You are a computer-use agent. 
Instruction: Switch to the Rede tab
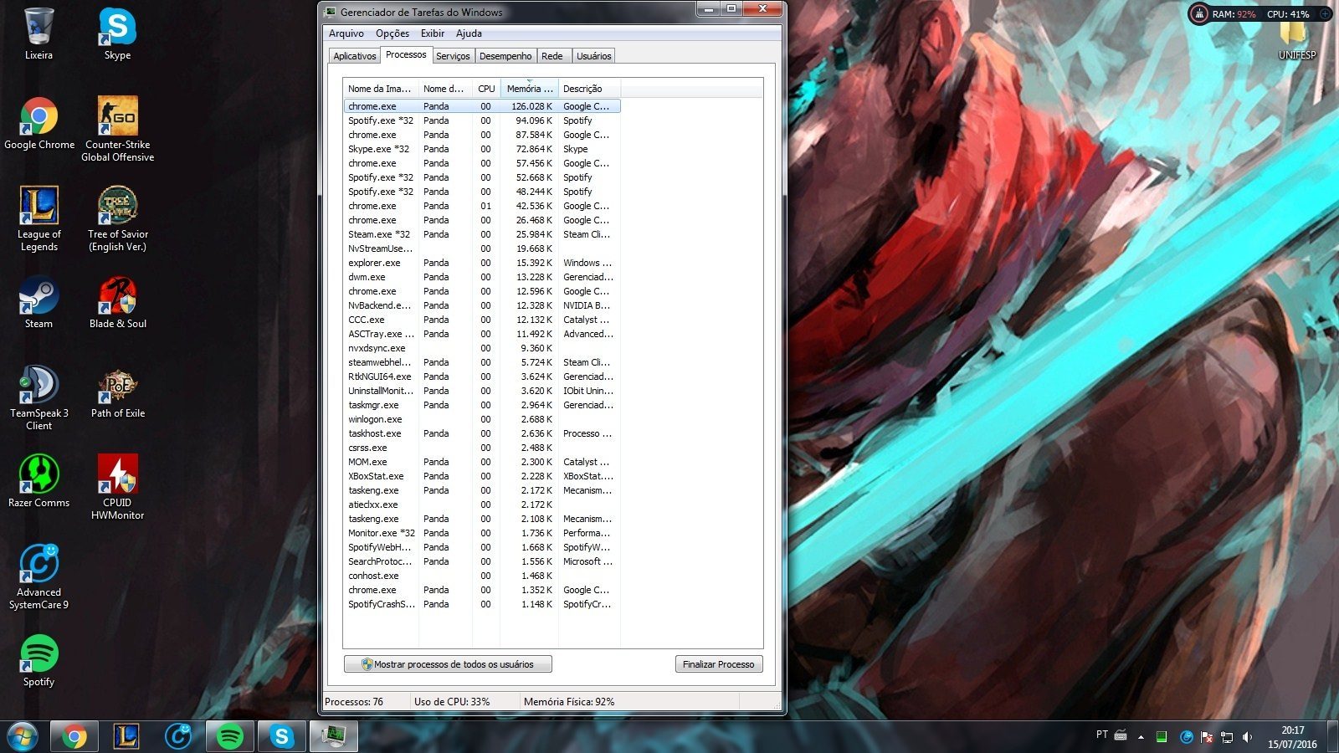[x=552, y=56]
